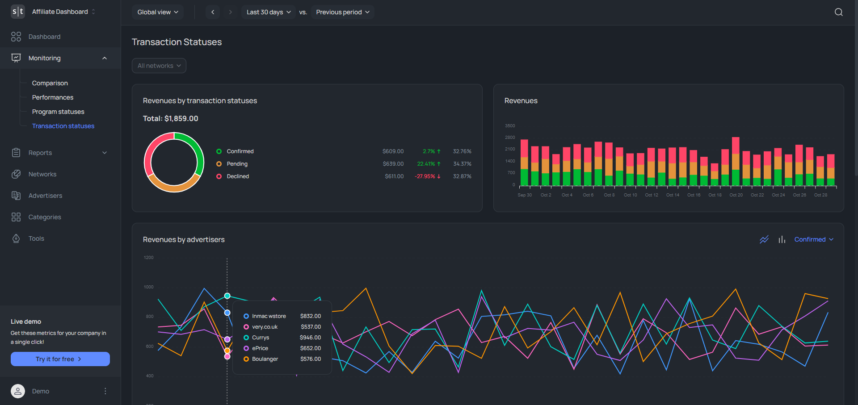858x405 pixels.
Task: Click the Declined legend circle
Action: click(x=219, y=176)
